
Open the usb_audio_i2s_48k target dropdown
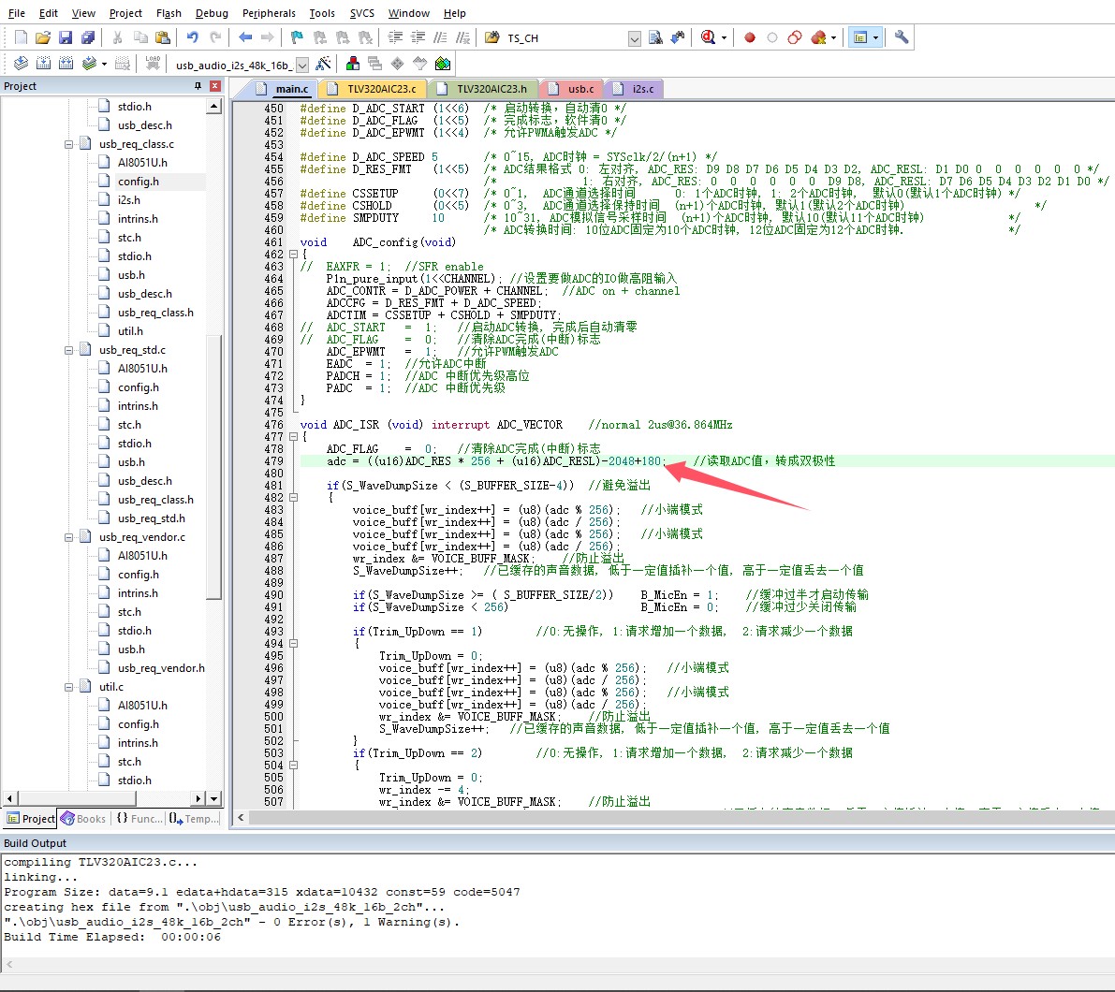click(302, 65)
